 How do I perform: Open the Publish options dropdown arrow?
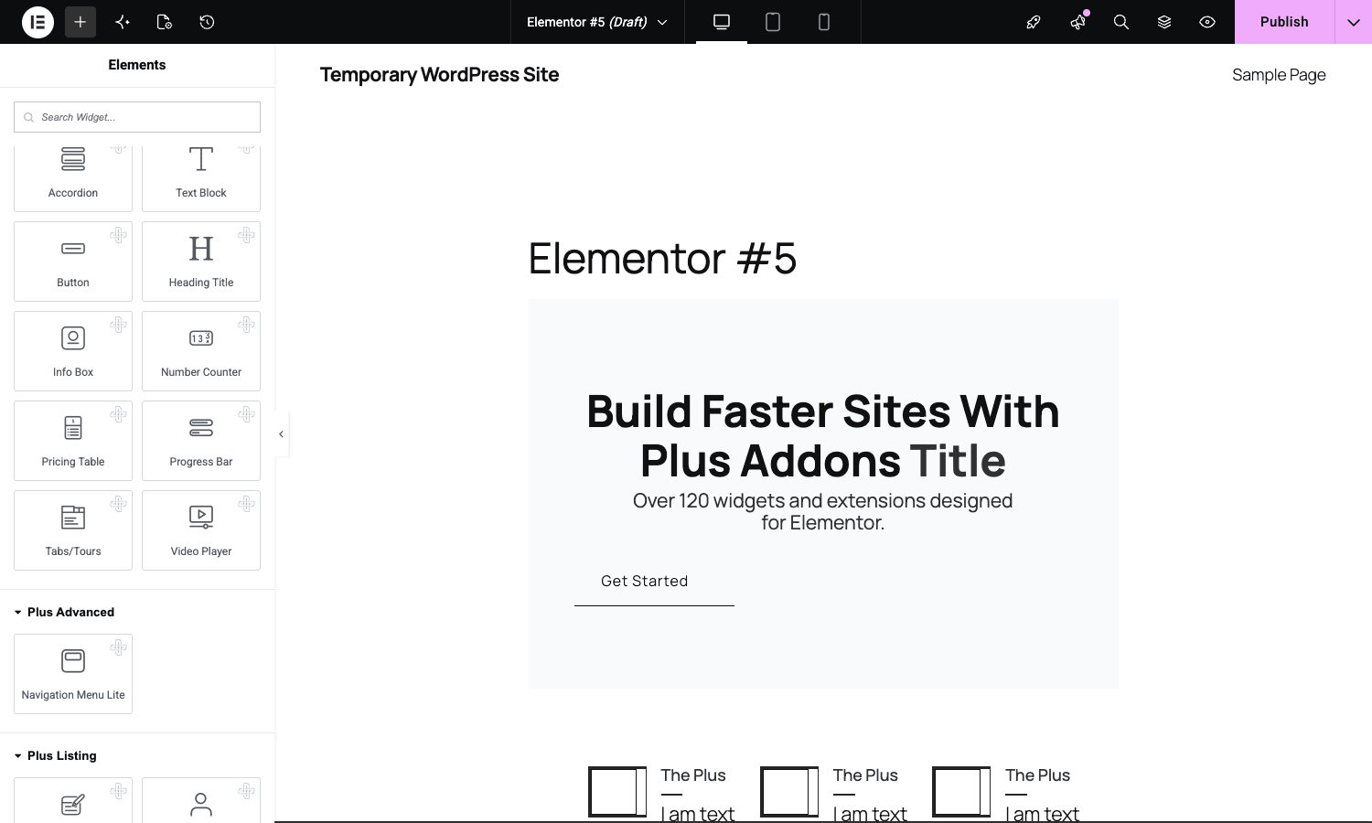pos(1354,22)
